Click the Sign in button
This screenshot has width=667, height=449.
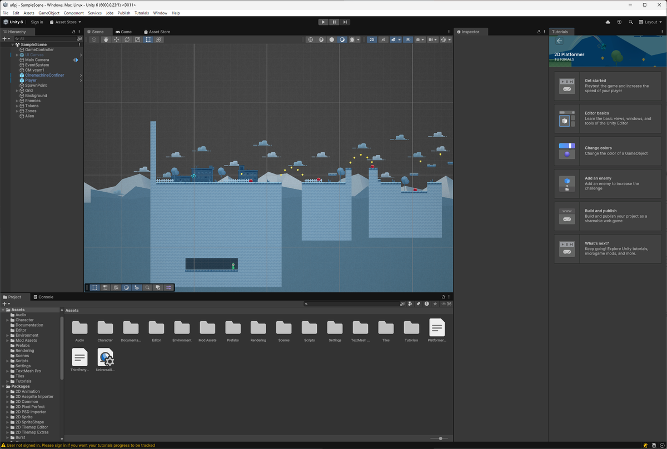(37, 22)
